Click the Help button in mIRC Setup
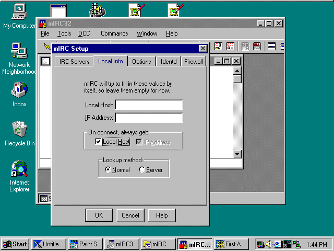 (x=162, y=215)
